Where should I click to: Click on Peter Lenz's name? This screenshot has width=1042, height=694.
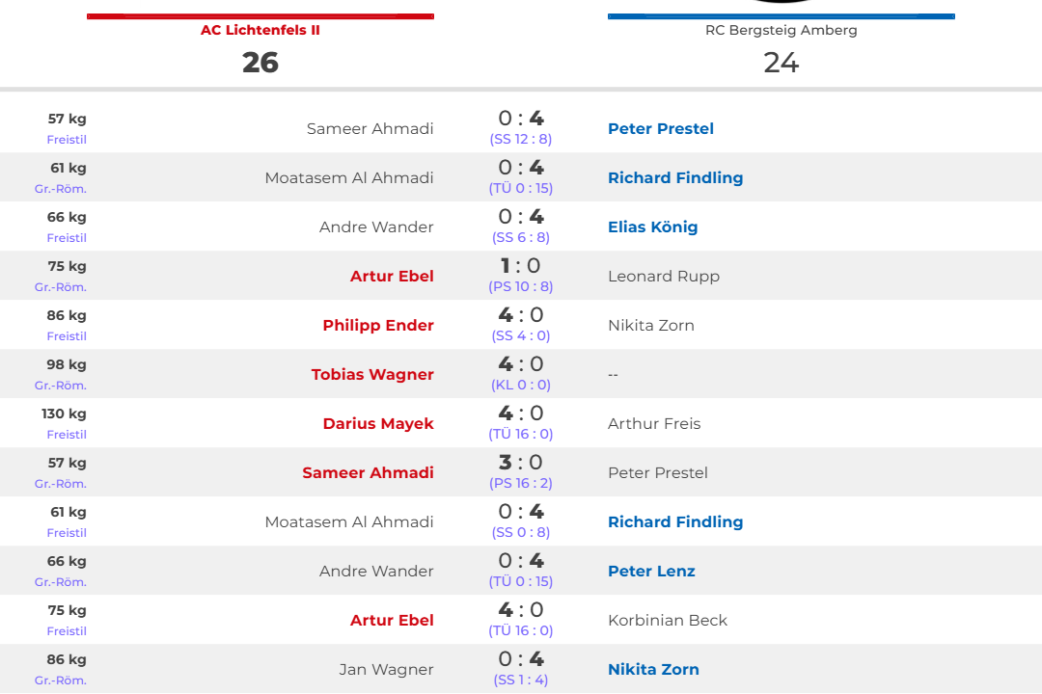[x=651, y=572]
